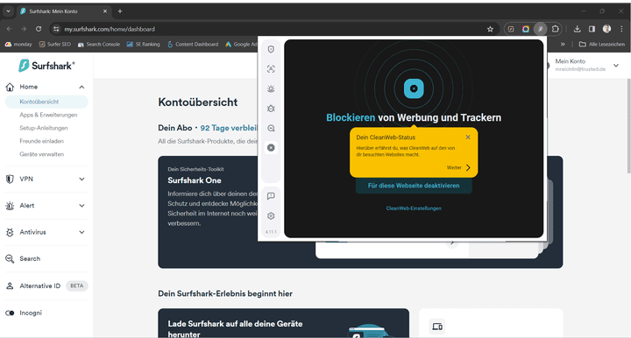Open the Extensions puzzle icon

(x=556, y=29)
